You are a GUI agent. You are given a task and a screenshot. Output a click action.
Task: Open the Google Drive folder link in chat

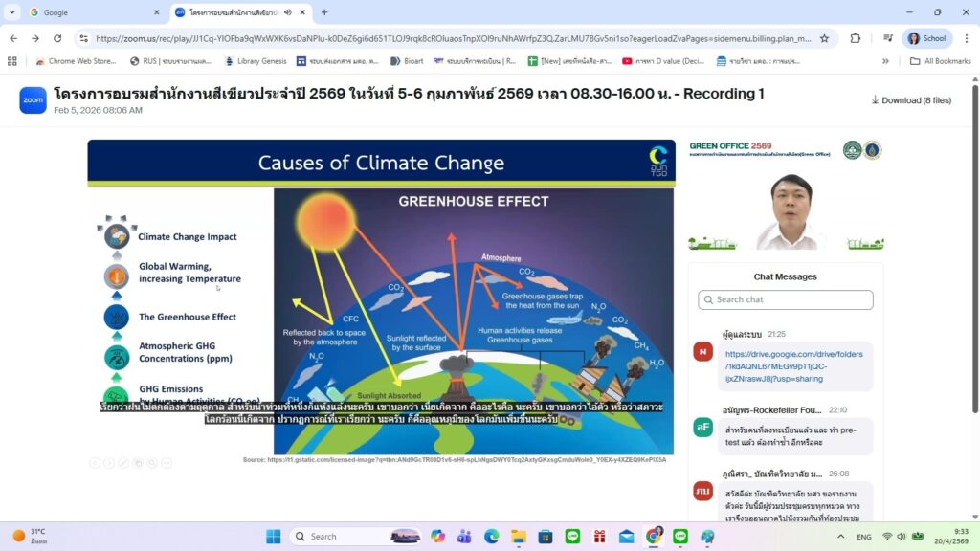tap(780, 365)
